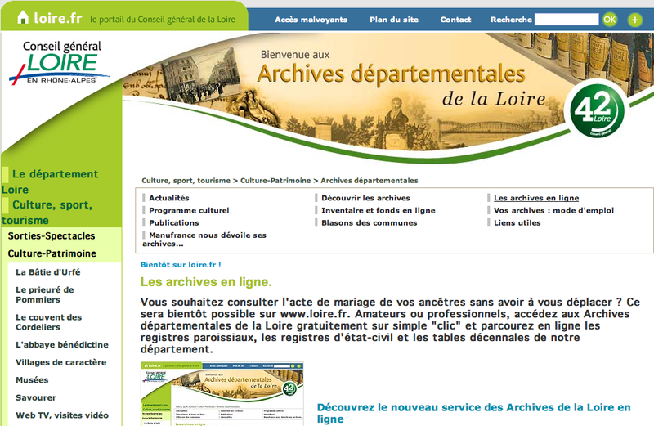Open the Plan du site link
Screen dimensions: 654x426
click(x=394, y=20)
